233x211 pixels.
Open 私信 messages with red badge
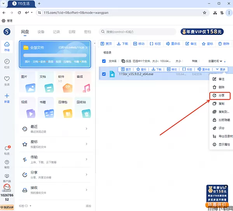pos(7,150)
